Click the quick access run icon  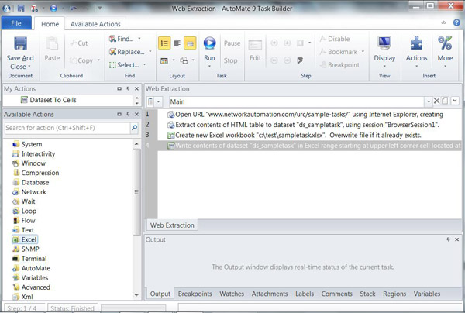tap(53, 9)
